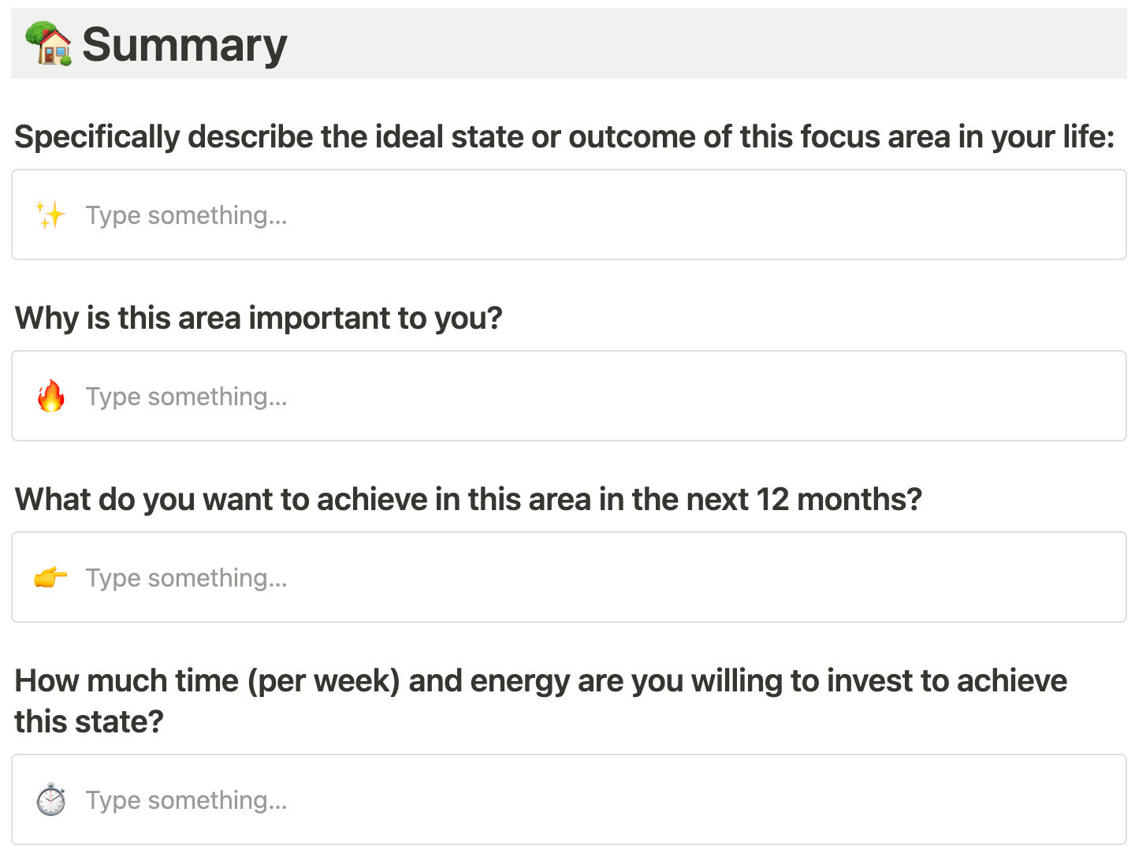
Task: Click the gray Summary header banner
Action: point(709,43)
